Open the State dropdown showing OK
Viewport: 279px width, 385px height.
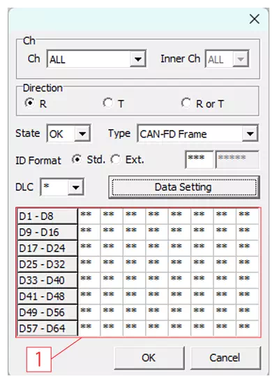[68, 133]
